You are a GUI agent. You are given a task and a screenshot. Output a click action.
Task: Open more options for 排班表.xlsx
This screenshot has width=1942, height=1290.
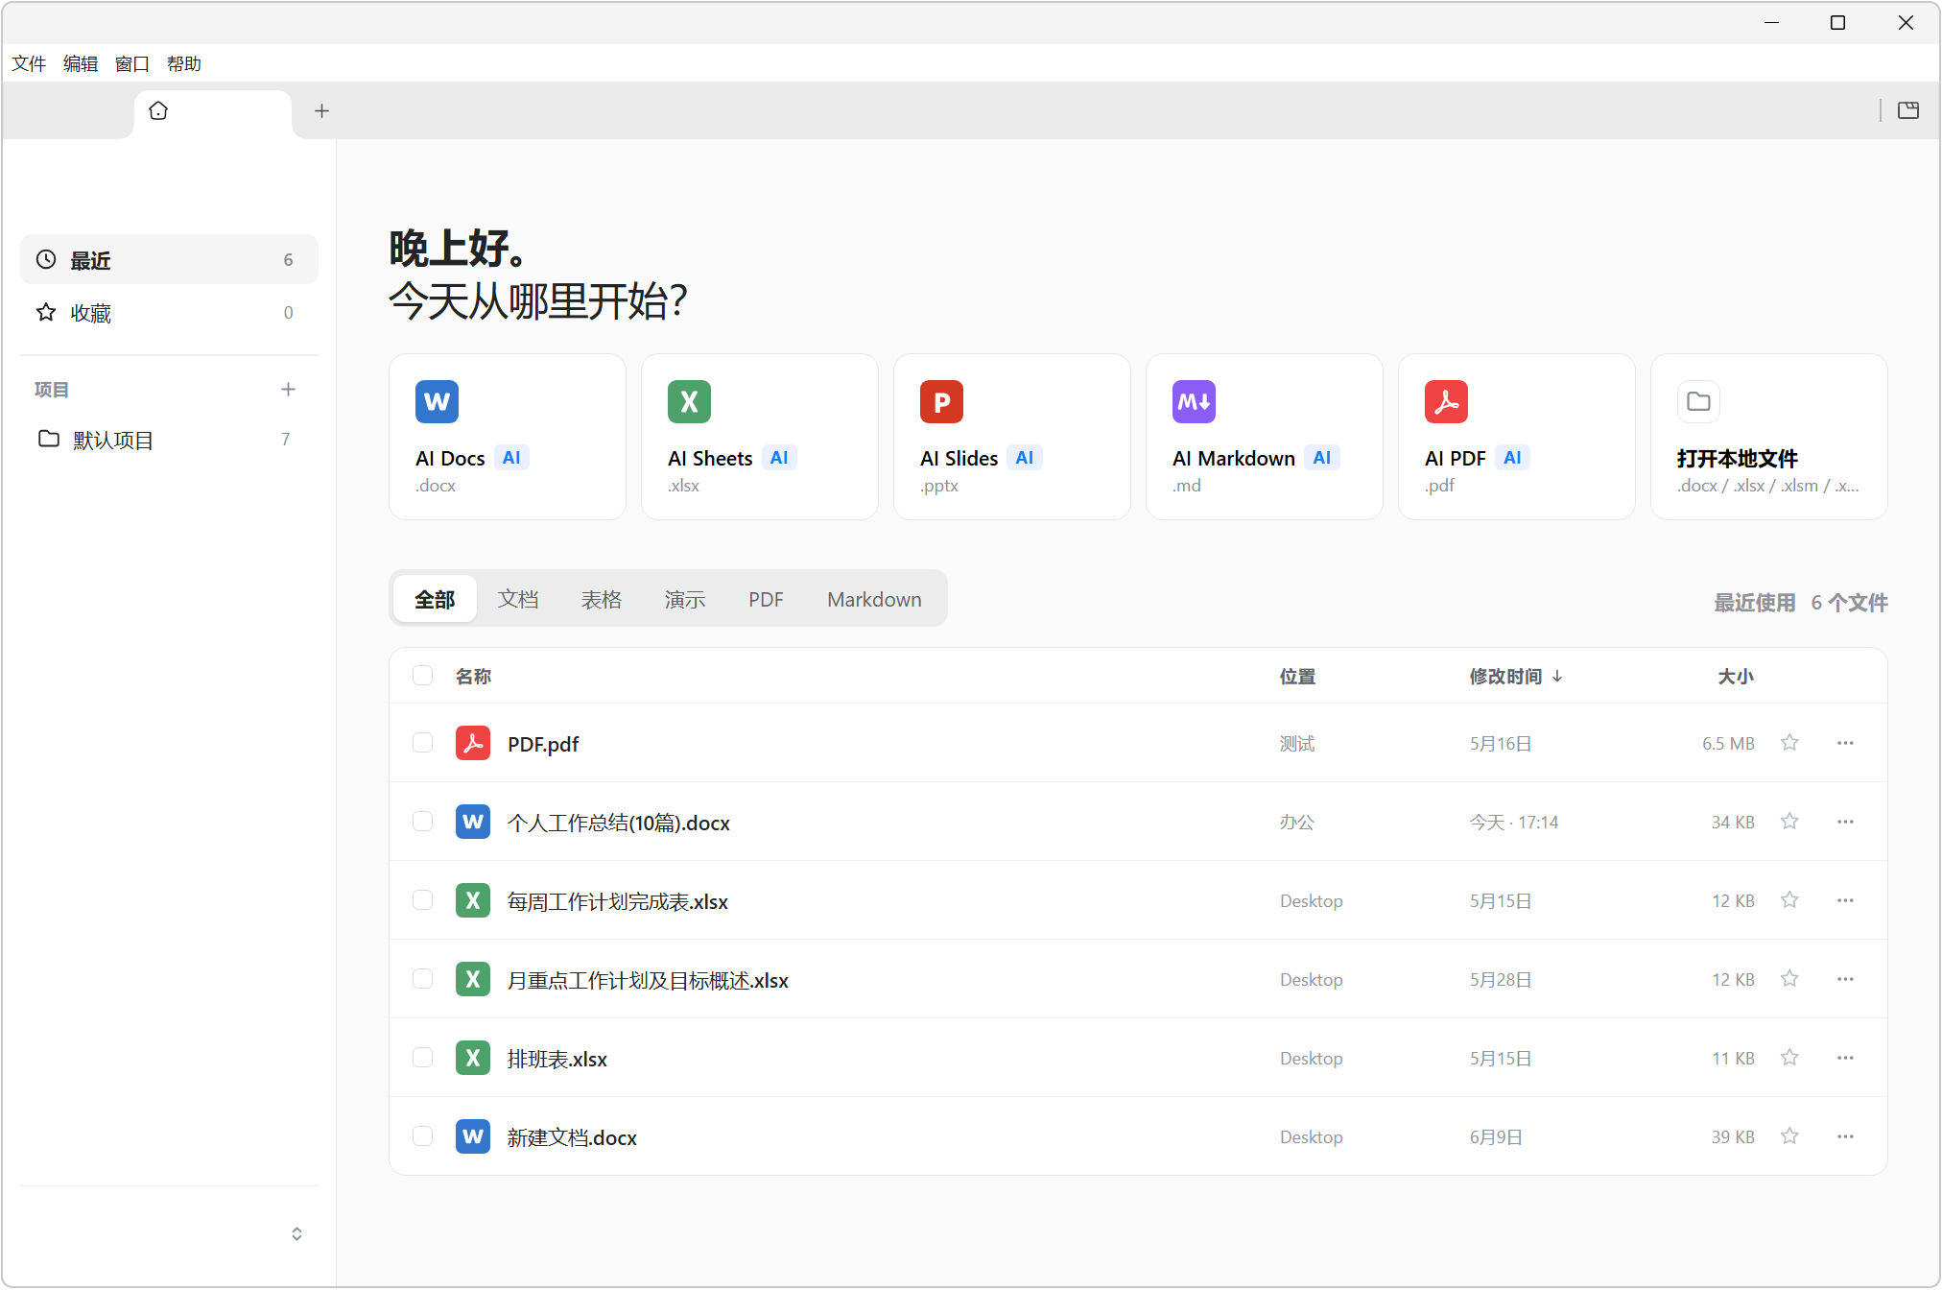pos(1845,1058)
